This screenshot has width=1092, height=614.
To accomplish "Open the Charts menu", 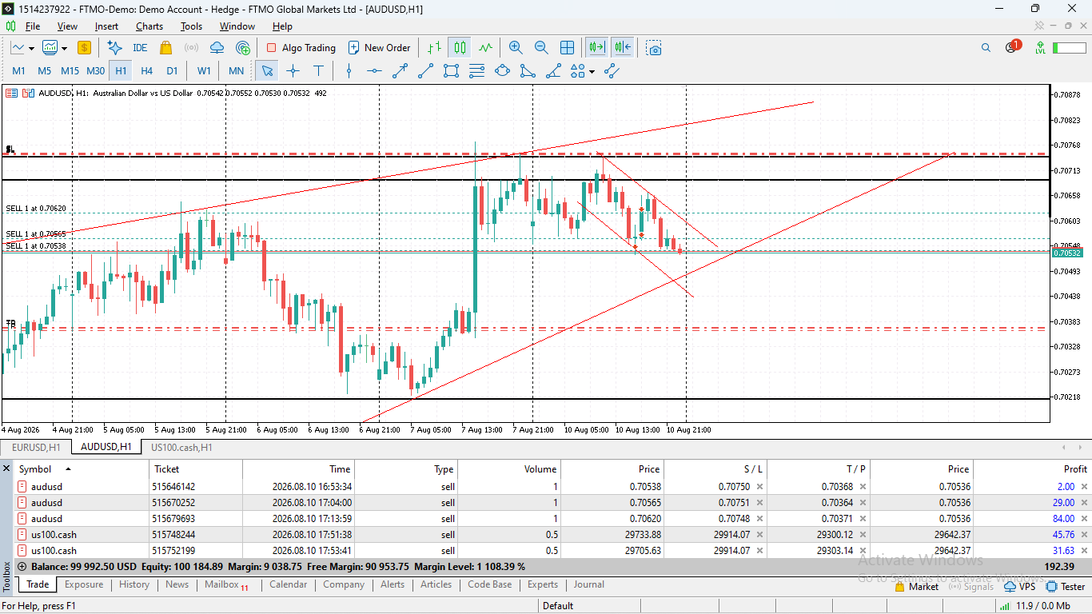I will (149, 26).
